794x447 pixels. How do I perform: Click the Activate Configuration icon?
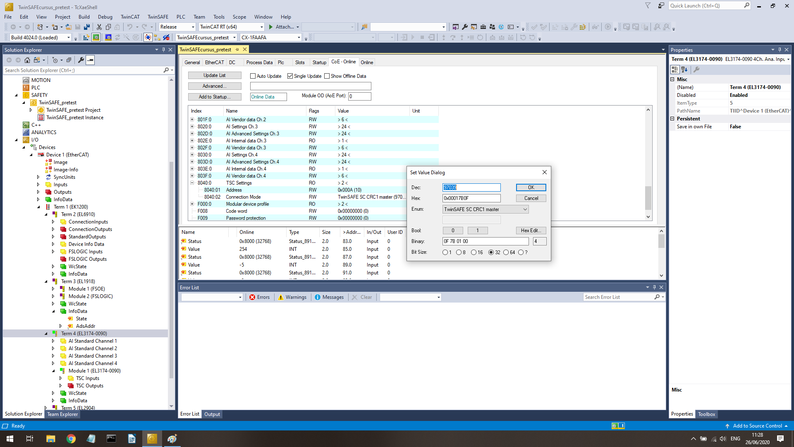coord(86,38)
